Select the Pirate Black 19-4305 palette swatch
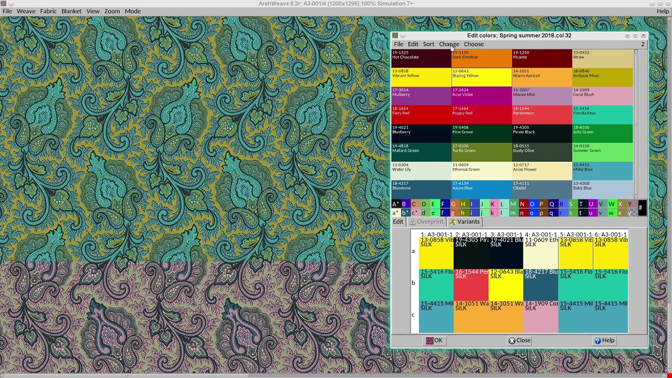 pos(542,133)
